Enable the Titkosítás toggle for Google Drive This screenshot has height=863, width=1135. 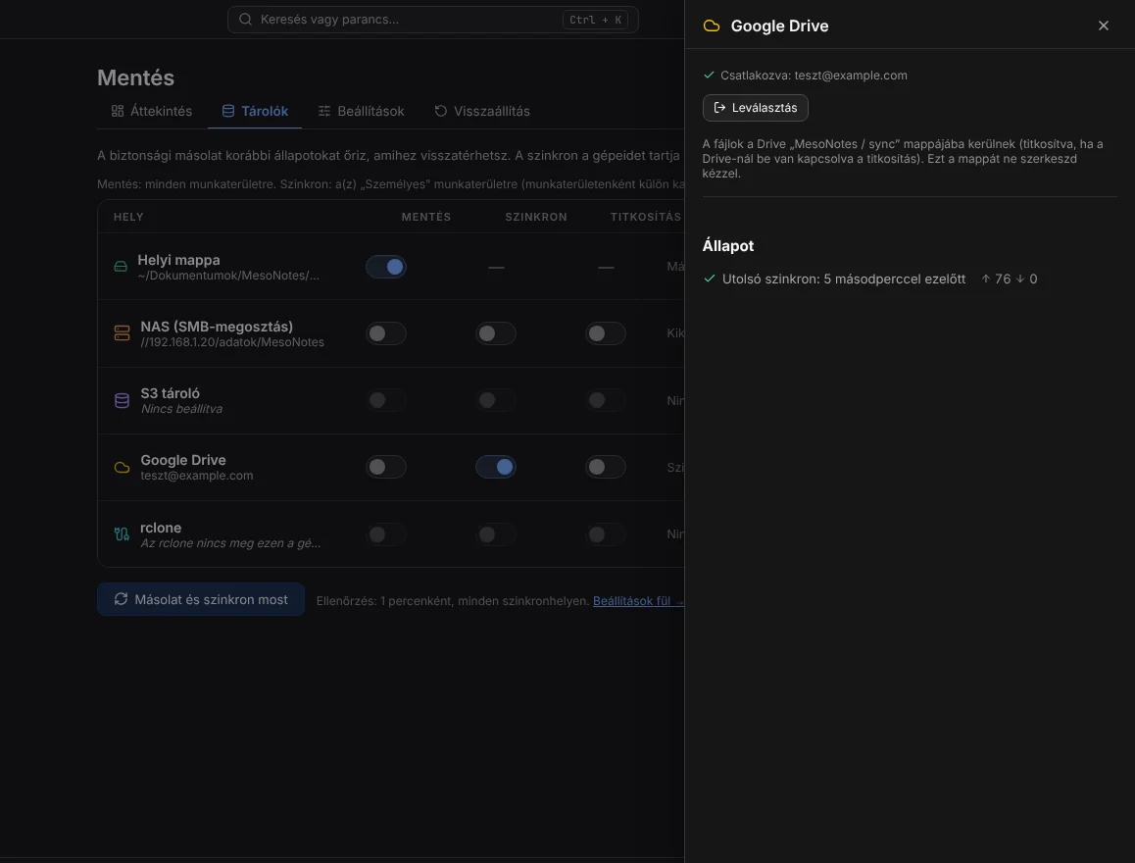click(606, 467)
